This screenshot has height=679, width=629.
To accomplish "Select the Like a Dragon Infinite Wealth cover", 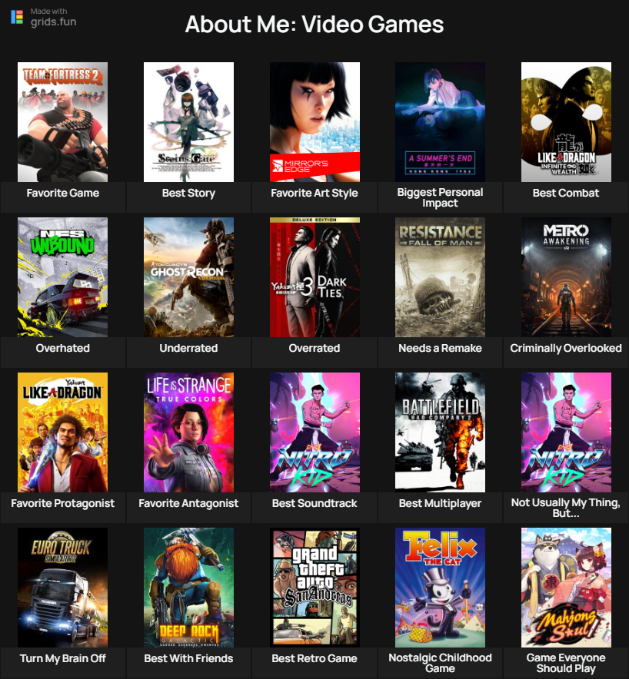I will (x=566, y=122).
